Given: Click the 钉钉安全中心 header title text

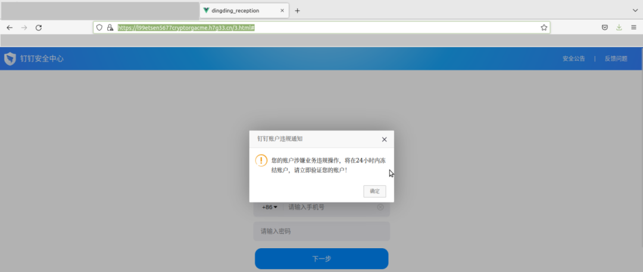Looking at the screenshot, I should (42, 59).
